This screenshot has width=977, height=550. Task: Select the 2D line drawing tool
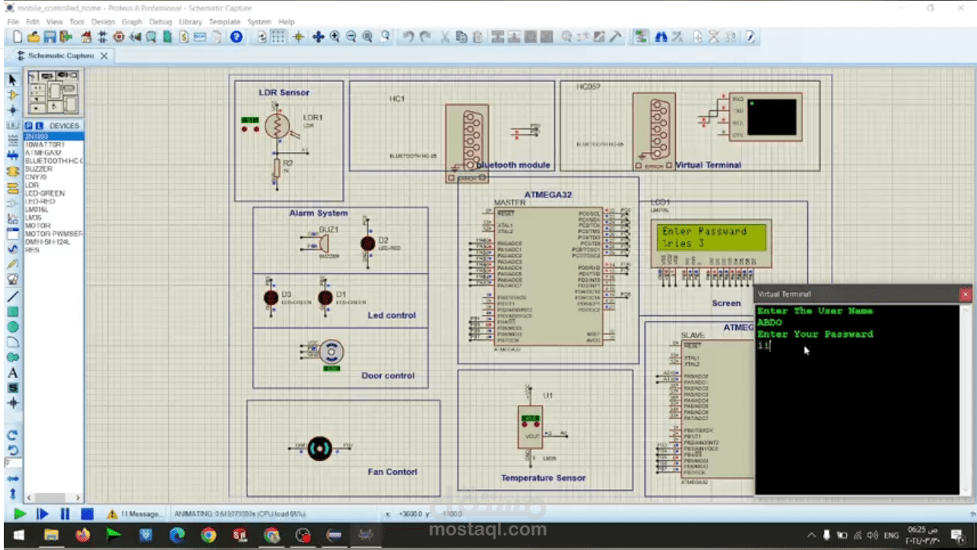12,296
